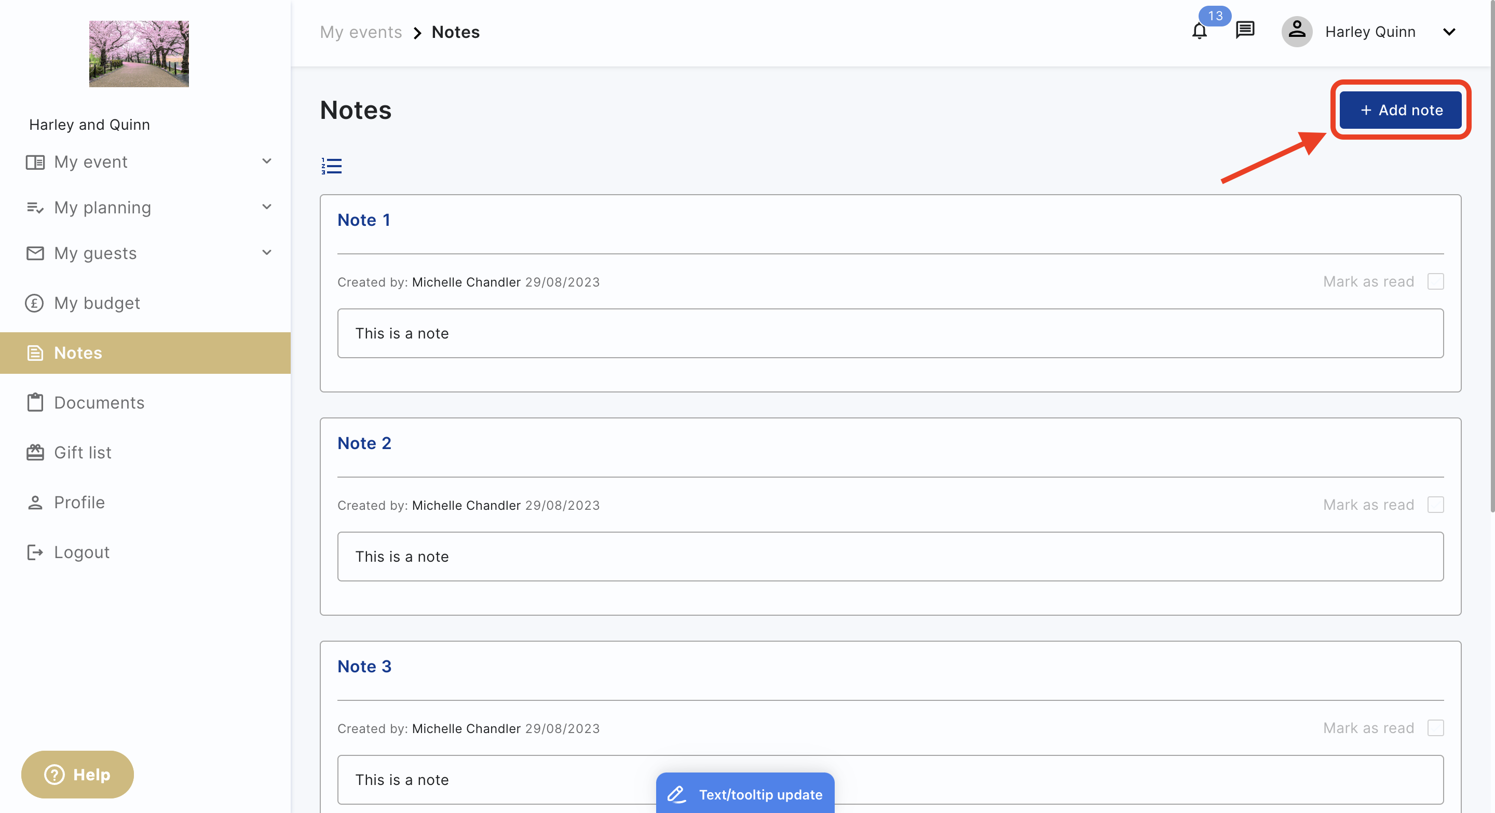Click the Text/tooltip update button
Image resolution: width=1495 pixels, height=813 pixels.
click(745, 794)
